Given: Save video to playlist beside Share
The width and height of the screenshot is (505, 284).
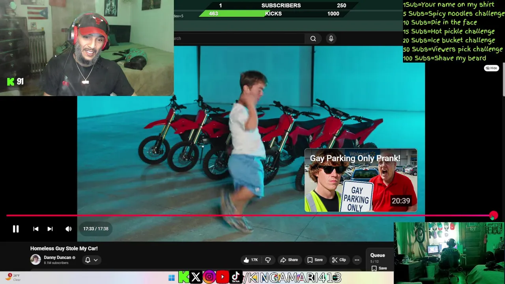Looking at the screenshot, I should [315, 260].
